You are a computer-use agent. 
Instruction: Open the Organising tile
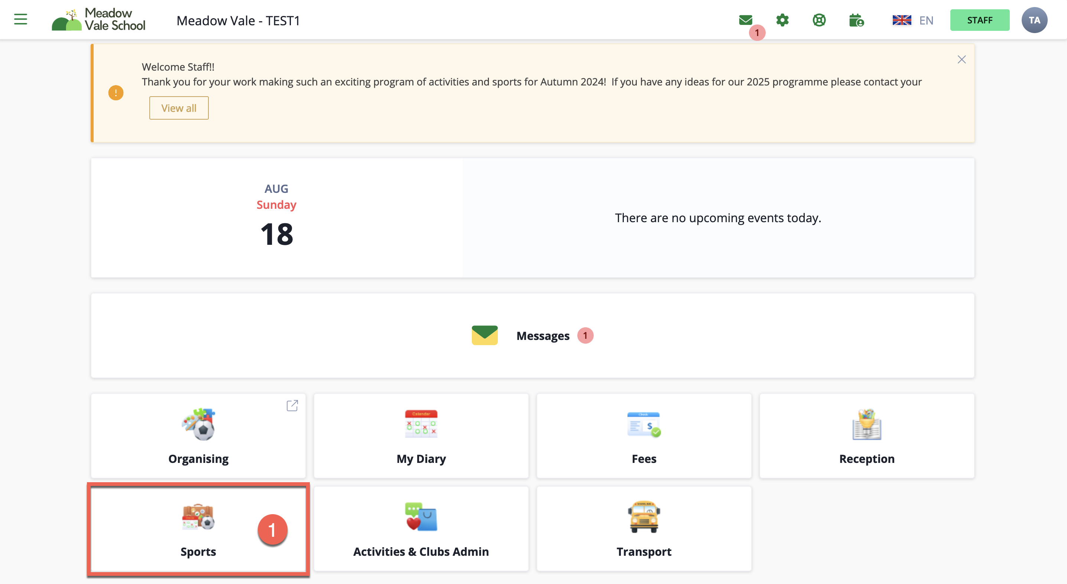(198, 436)
